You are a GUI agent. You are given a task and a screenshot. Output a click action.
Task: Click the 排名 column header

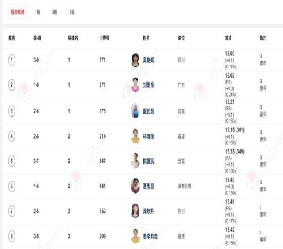(12, 38)
